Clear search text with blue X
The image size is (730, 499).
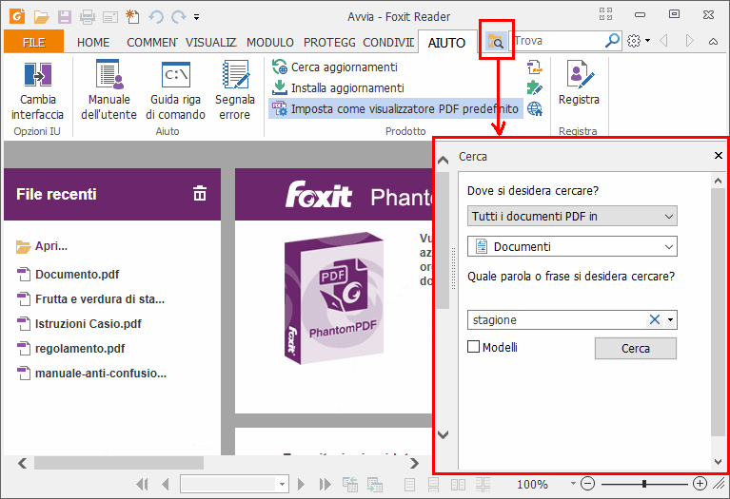point(655,319)
